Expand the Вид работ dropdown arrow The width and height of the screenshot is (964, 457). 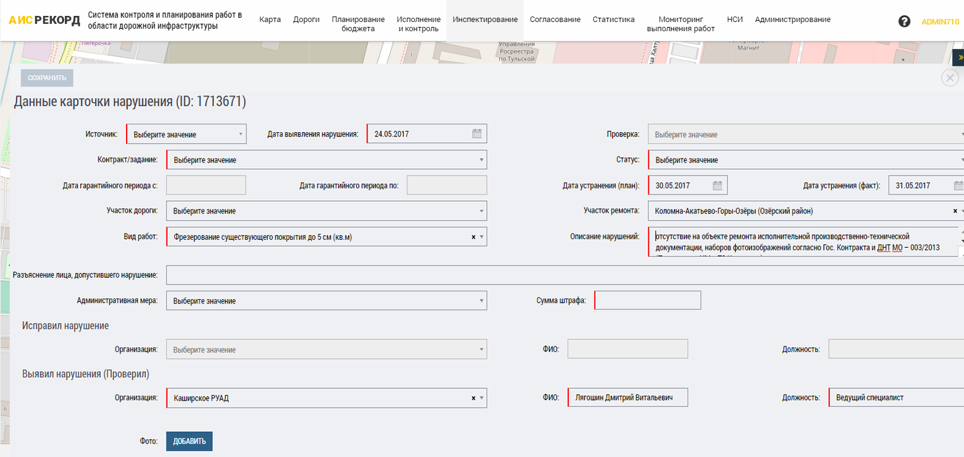point(482,237)
